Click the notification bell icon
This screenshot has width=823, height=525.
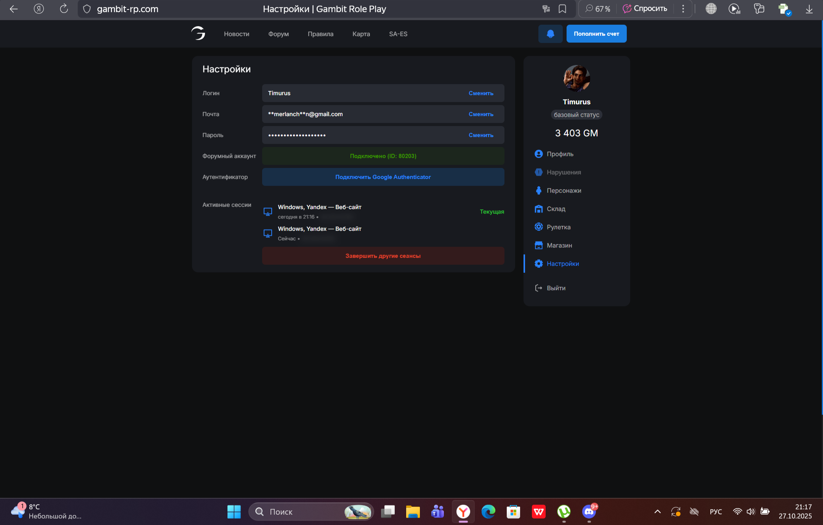click(550, 34)
